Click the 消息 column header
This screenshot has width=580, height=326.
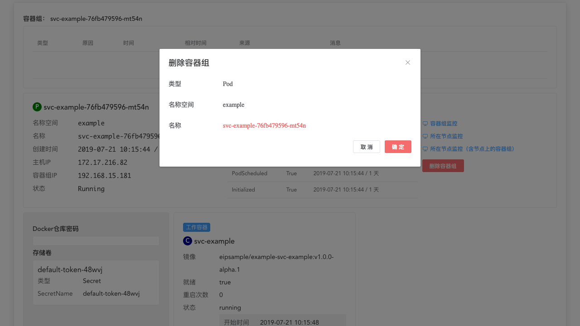pos(335,43)
